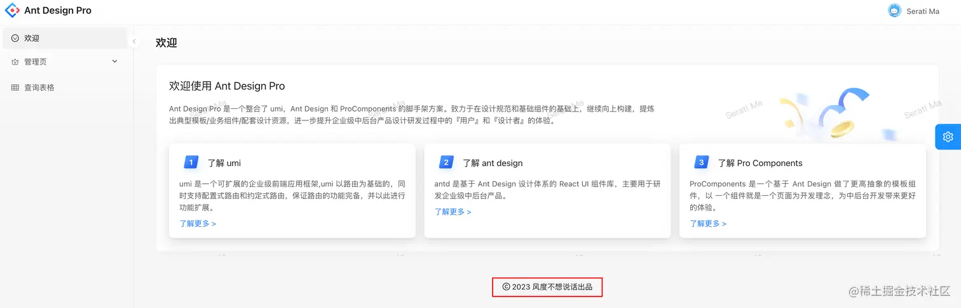Click the umi card description paragraph
Image resolution: width=961 pixels, height=308 pixels.
point(292,196)
